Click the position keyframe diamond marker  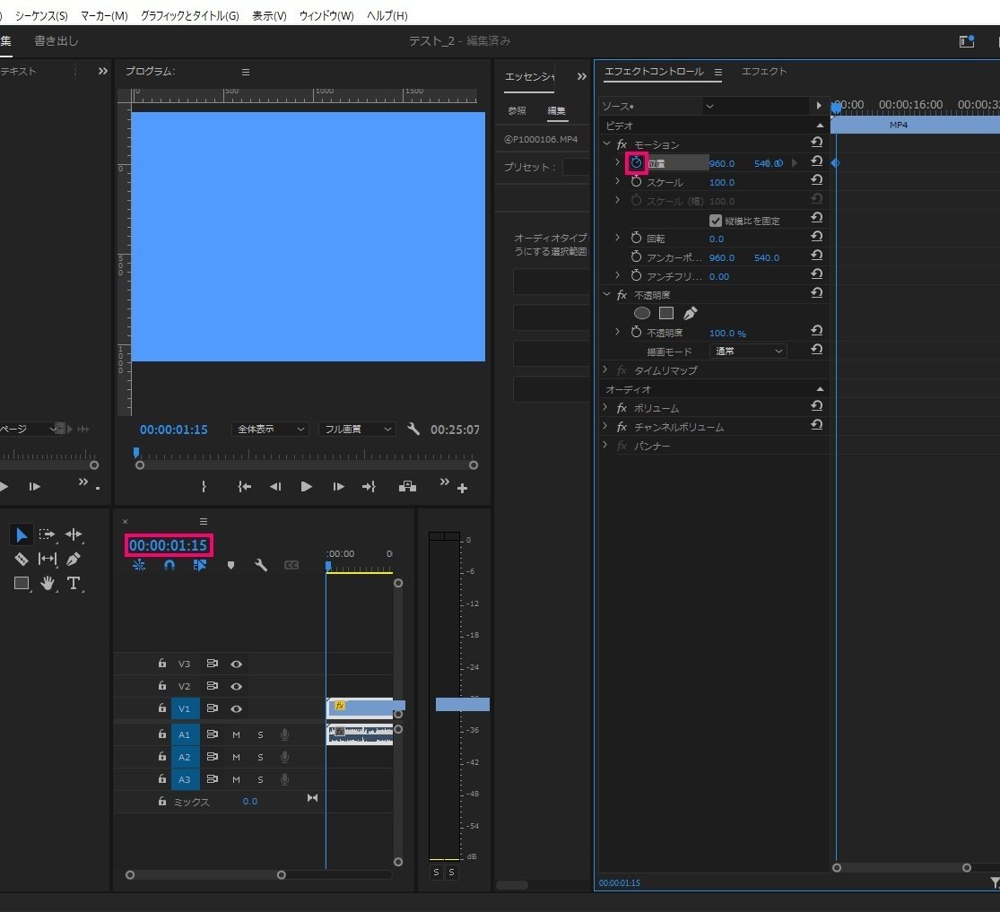coord(836,162)
